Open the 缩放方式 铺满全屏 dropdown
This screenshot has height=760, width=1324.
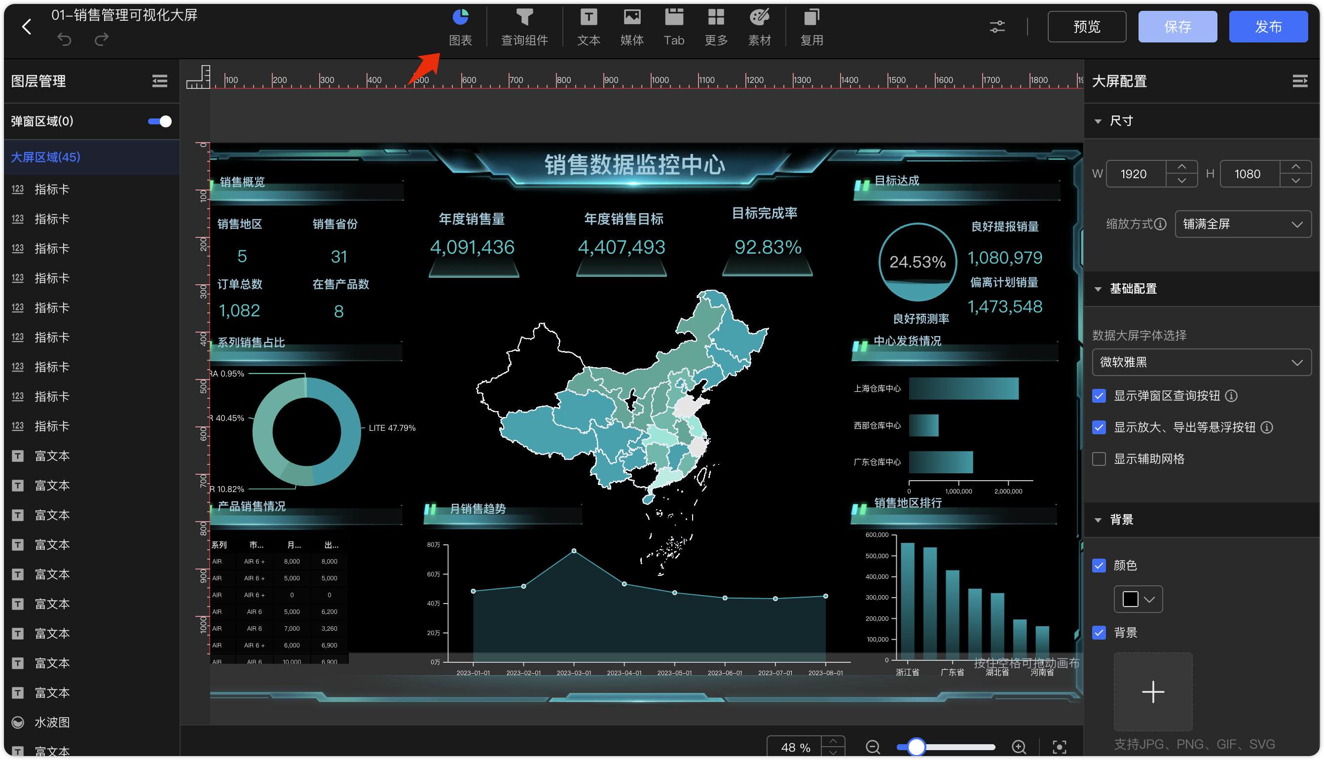(x=1243, y=224)
